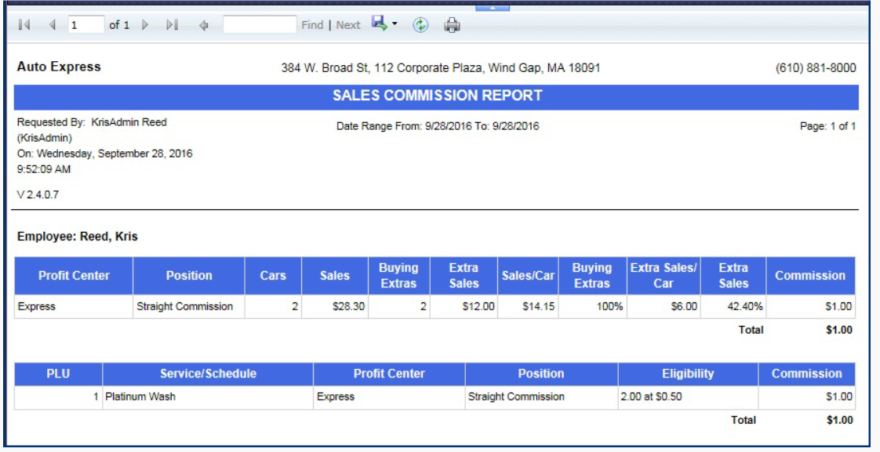
Task: Click the previous page arrow
Action: pyautogui.click(x=53, y=25)
